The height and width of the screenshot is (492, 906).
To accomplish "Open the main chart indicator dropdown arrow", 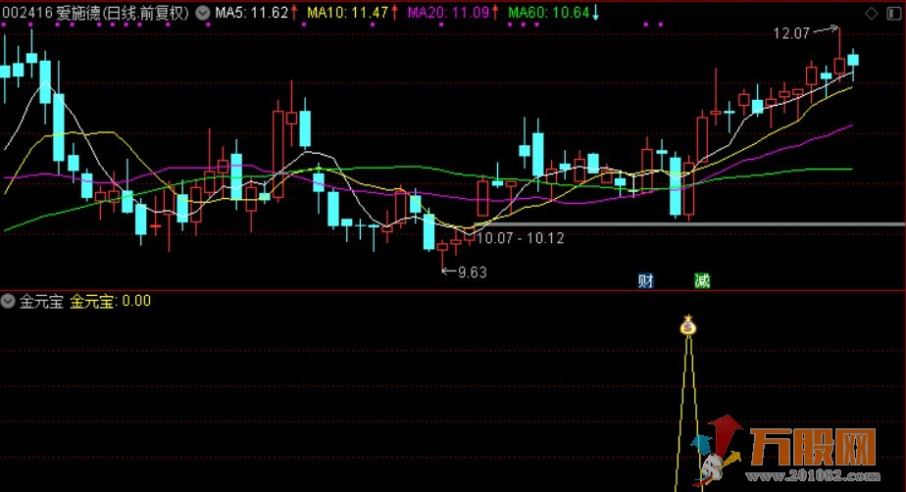I will 202,13.
